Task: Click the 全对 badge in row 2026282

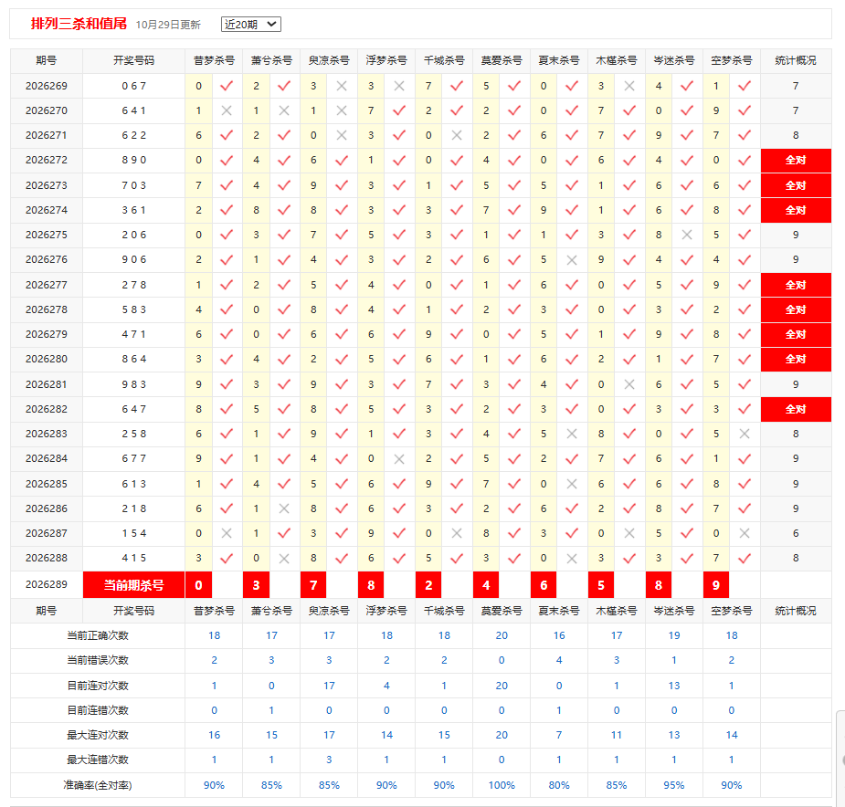Action: tap(796, 409)
